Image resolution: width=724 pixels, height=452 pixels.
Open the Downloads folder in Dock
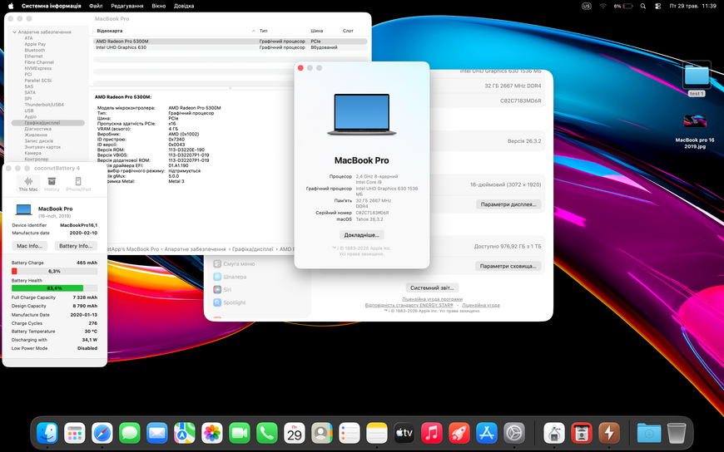[649, 433]
